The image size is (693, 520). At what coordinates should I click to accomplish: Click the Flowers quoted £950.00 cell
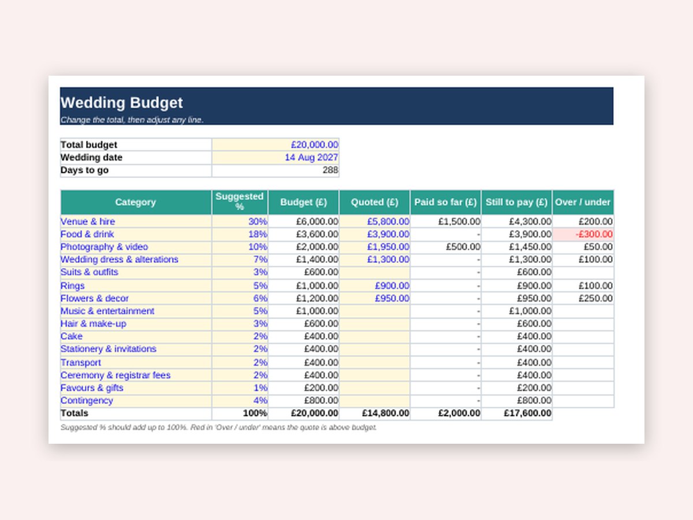(x=375, y=298)
